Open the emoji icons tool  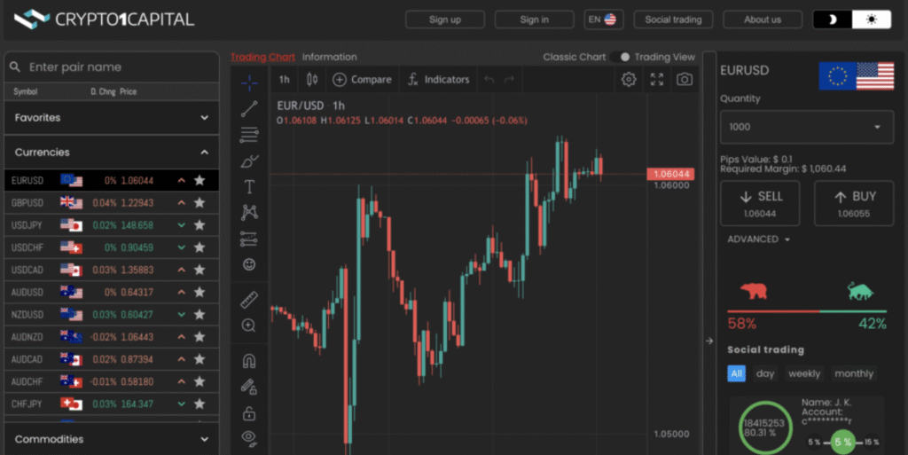click(x=249, y=264)
